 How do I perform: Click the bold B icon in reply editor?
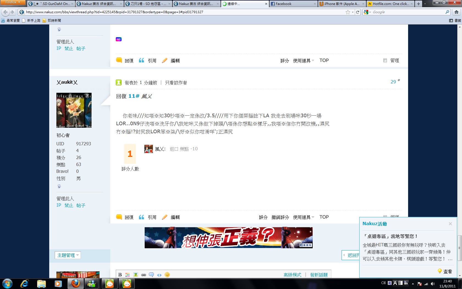coord(120,275)
